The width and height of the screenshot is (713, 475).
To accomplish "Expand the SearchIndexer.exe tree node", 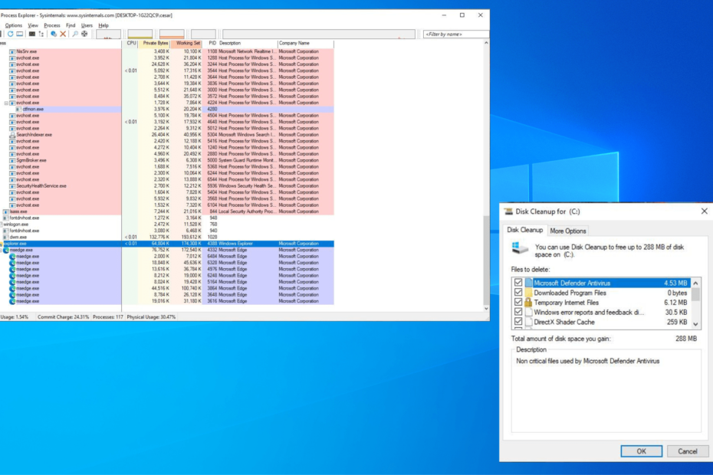I will (6, 134).
